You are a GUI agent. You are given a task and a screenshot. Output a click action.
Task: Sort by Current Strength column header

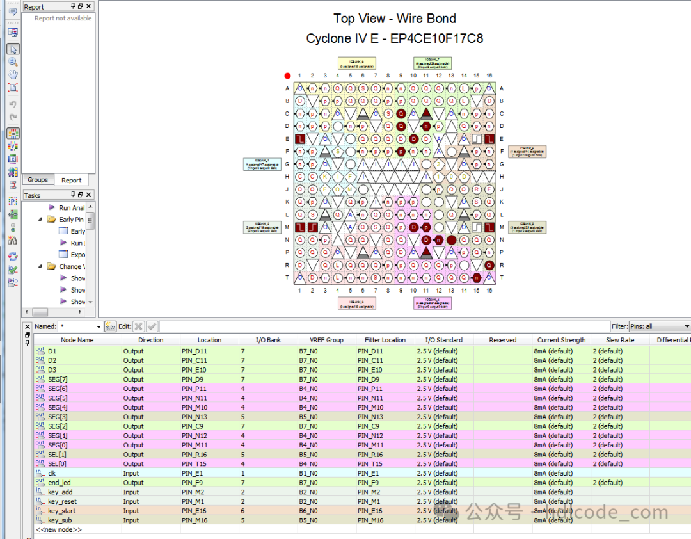[562, 340]
